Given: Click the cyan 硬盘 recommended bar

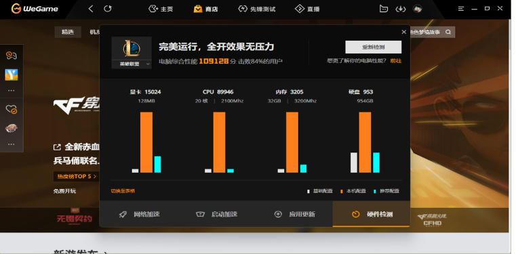Looking at the screenshot, I should pos(376,163).
